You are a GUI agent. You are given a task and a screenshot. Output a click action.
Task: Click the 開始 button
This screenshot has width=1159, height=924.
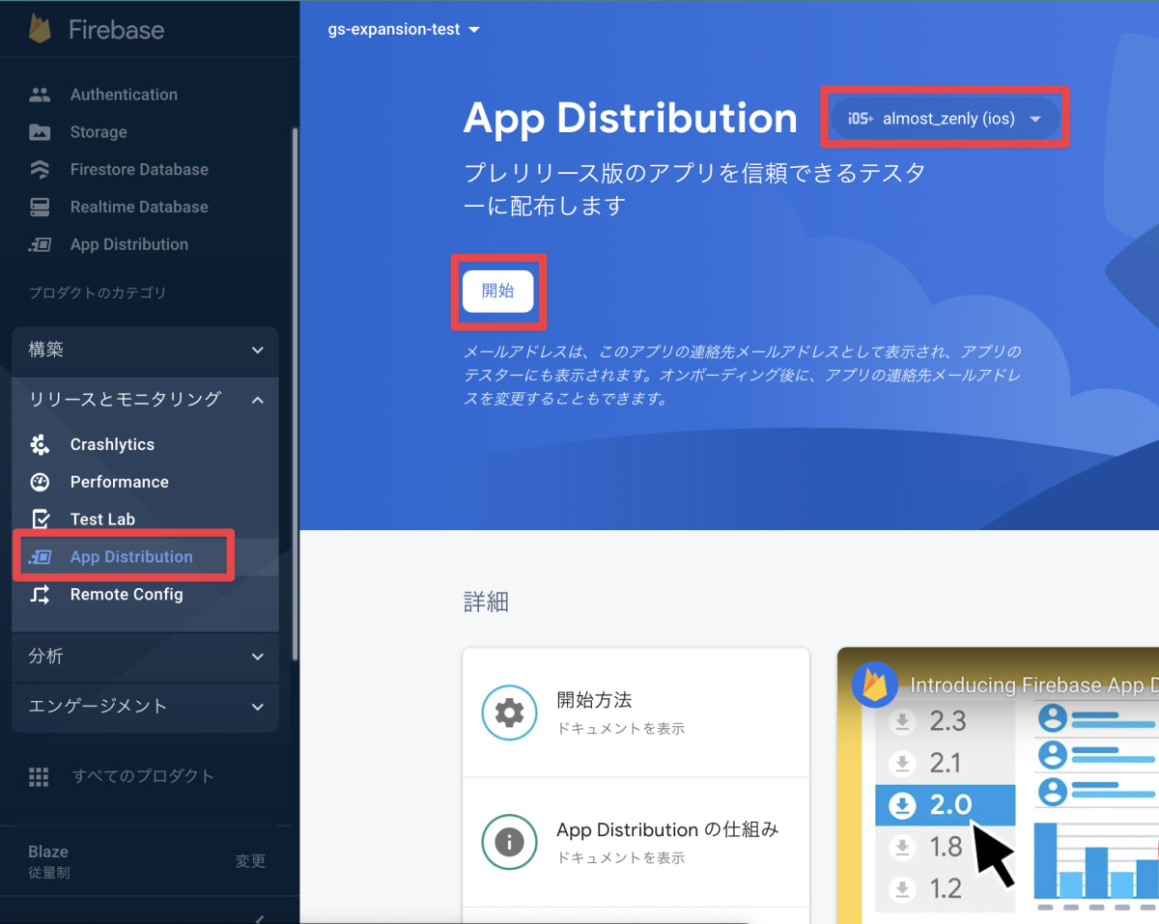[498, 291]
